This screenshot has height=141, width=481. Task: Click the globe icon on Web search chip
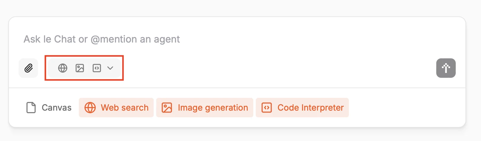[90, 108]
